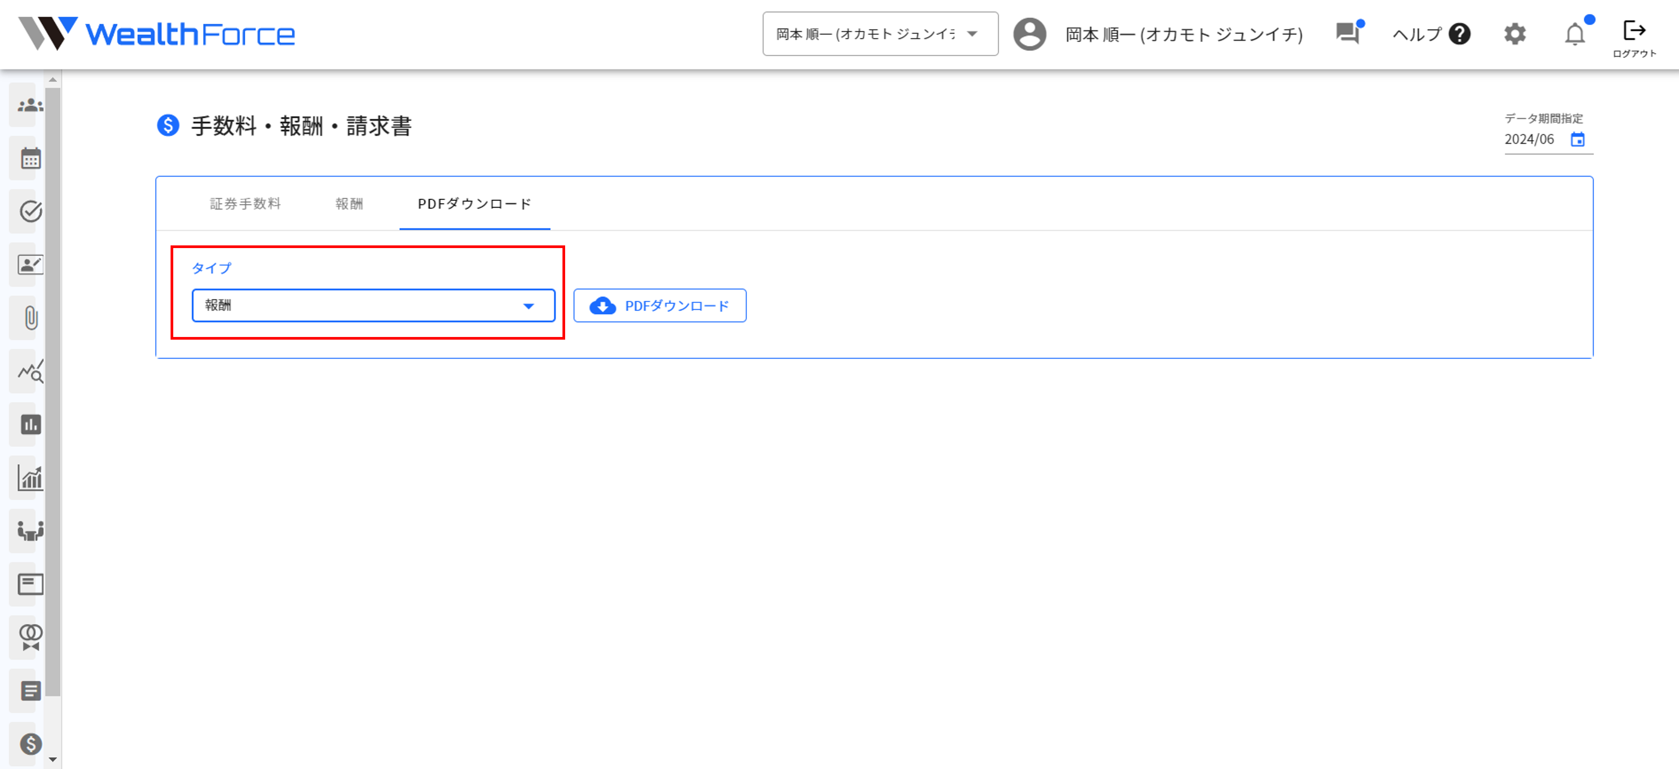This screenshot has height=769, width=1679.
Task: Open the chart search analysis icon
Action: point(30,371)
